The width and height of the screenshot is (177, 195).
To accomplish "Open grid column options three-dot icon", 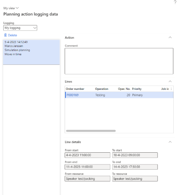I will click(171, 89).
